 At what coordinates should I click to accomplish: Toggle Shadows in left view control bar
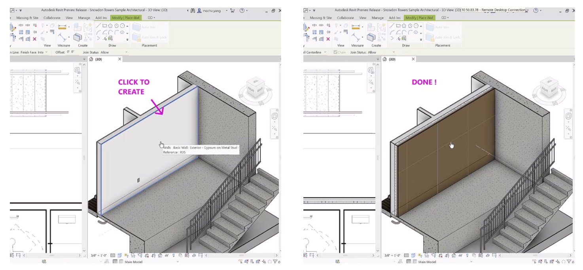tap(133, 255)
